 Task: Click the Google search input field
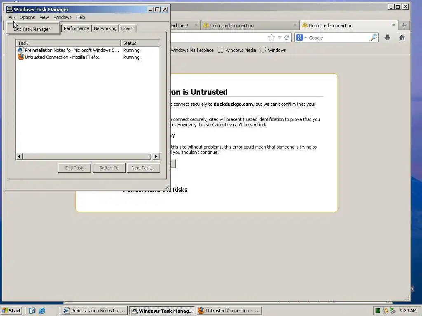point(339,38)
